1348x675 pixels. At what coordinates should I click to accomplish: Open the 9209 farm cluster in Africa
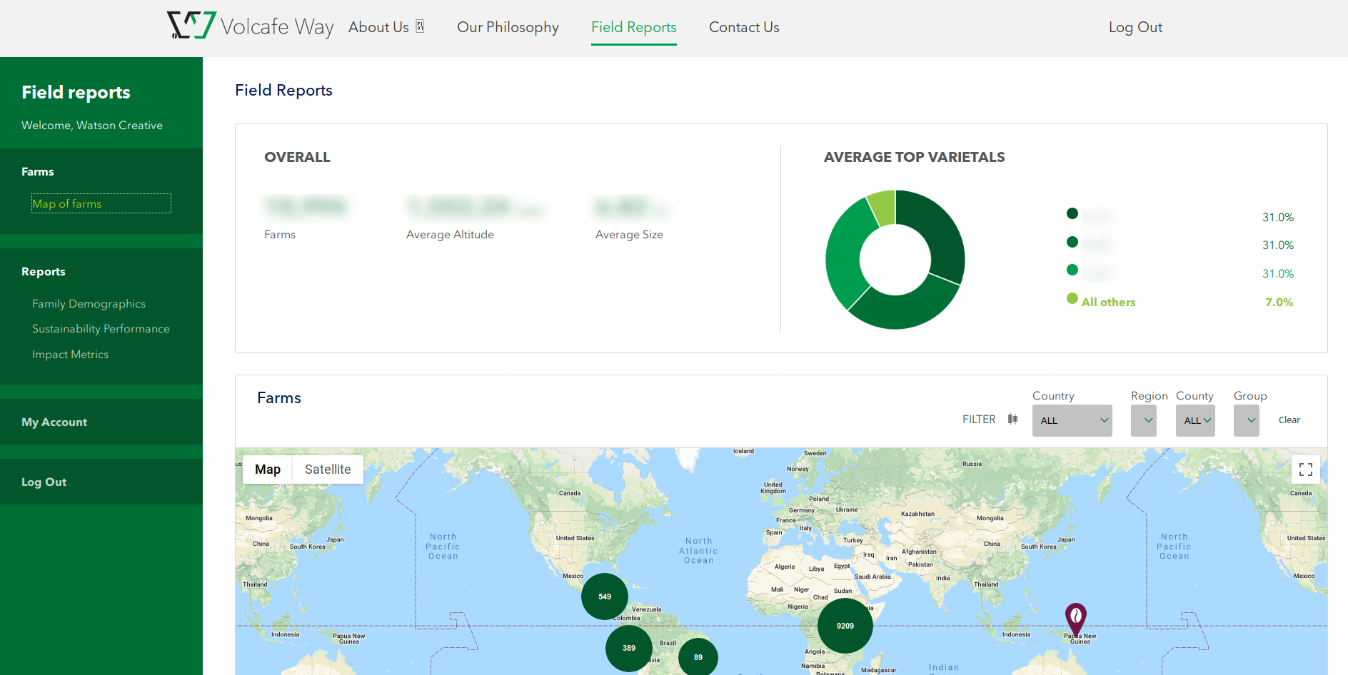tap(845, 626)
